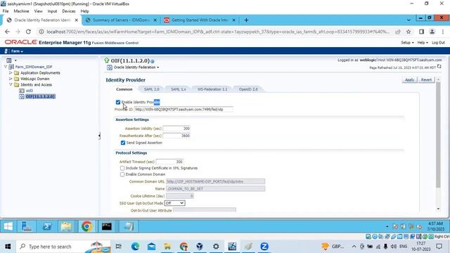Open File Explorer in guest taskbar
Screen dimensions: 450x253
coord(67,226)
